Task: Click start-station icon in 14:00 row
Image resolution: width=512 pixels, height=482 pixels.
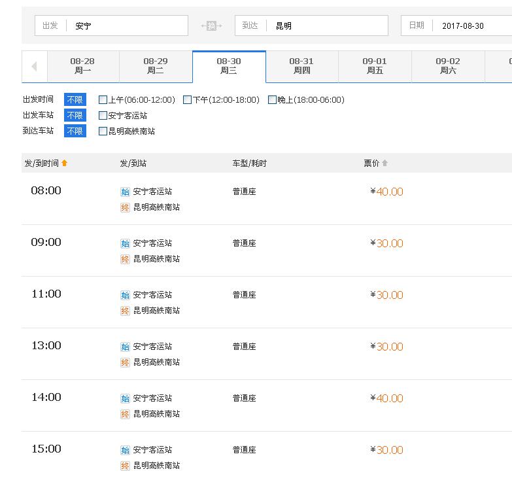Action: coord(125,398)
